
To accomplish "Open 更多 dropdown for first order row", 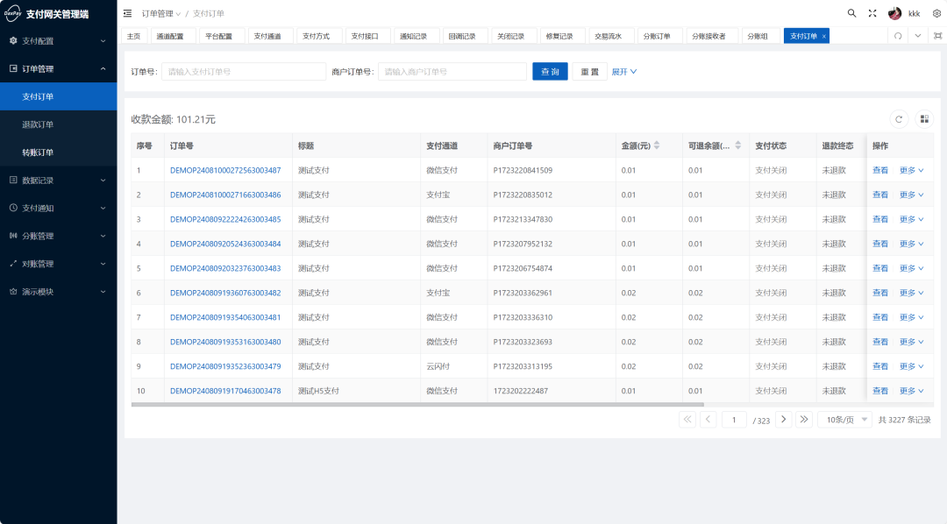I will (911, 170).
